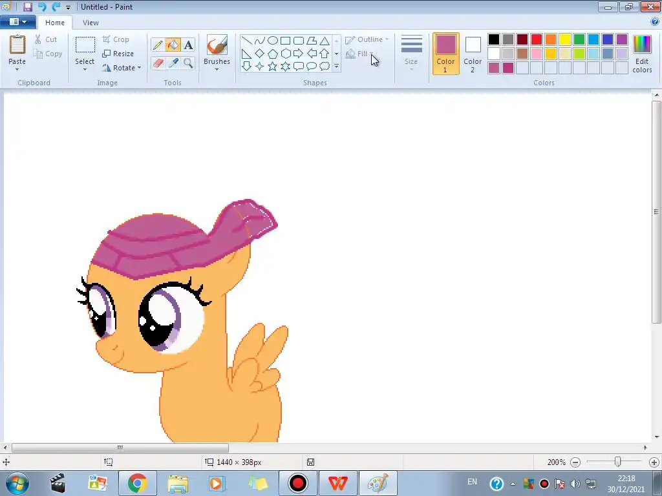
Task: Open the Size dropdown
Action: 411,54
